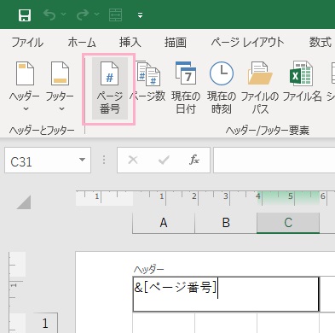Image resolution: width=335 pixels, height=333 pixels.
Task: Click the Select All corner triangle
Action: click(x=24, y=202)
